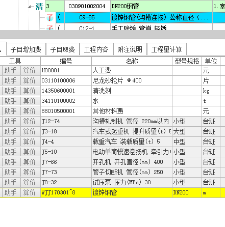
Task: Select the 中型 specification cell
Action: click(187, 142)
